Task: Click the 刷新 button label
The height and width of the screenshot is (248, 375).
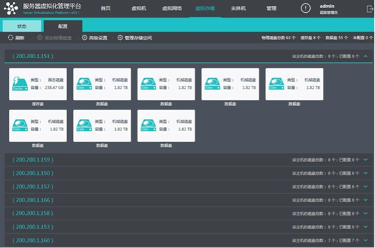Action: coord(20,38)
